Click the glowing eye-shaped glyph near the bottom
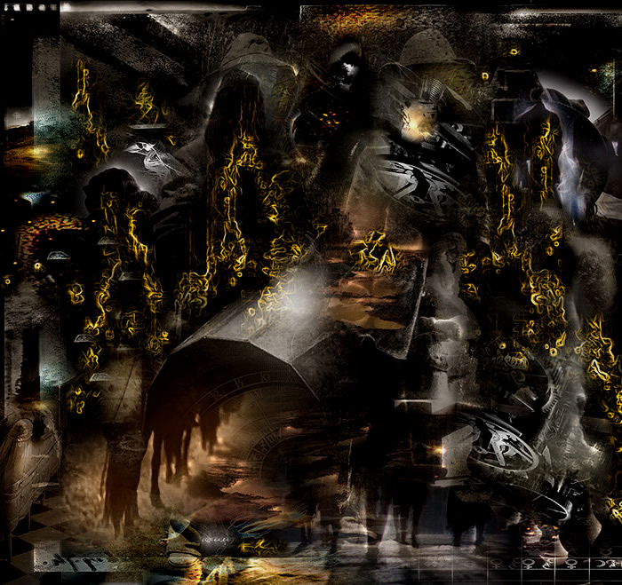 pyautogui.click(x=214, y=539)
